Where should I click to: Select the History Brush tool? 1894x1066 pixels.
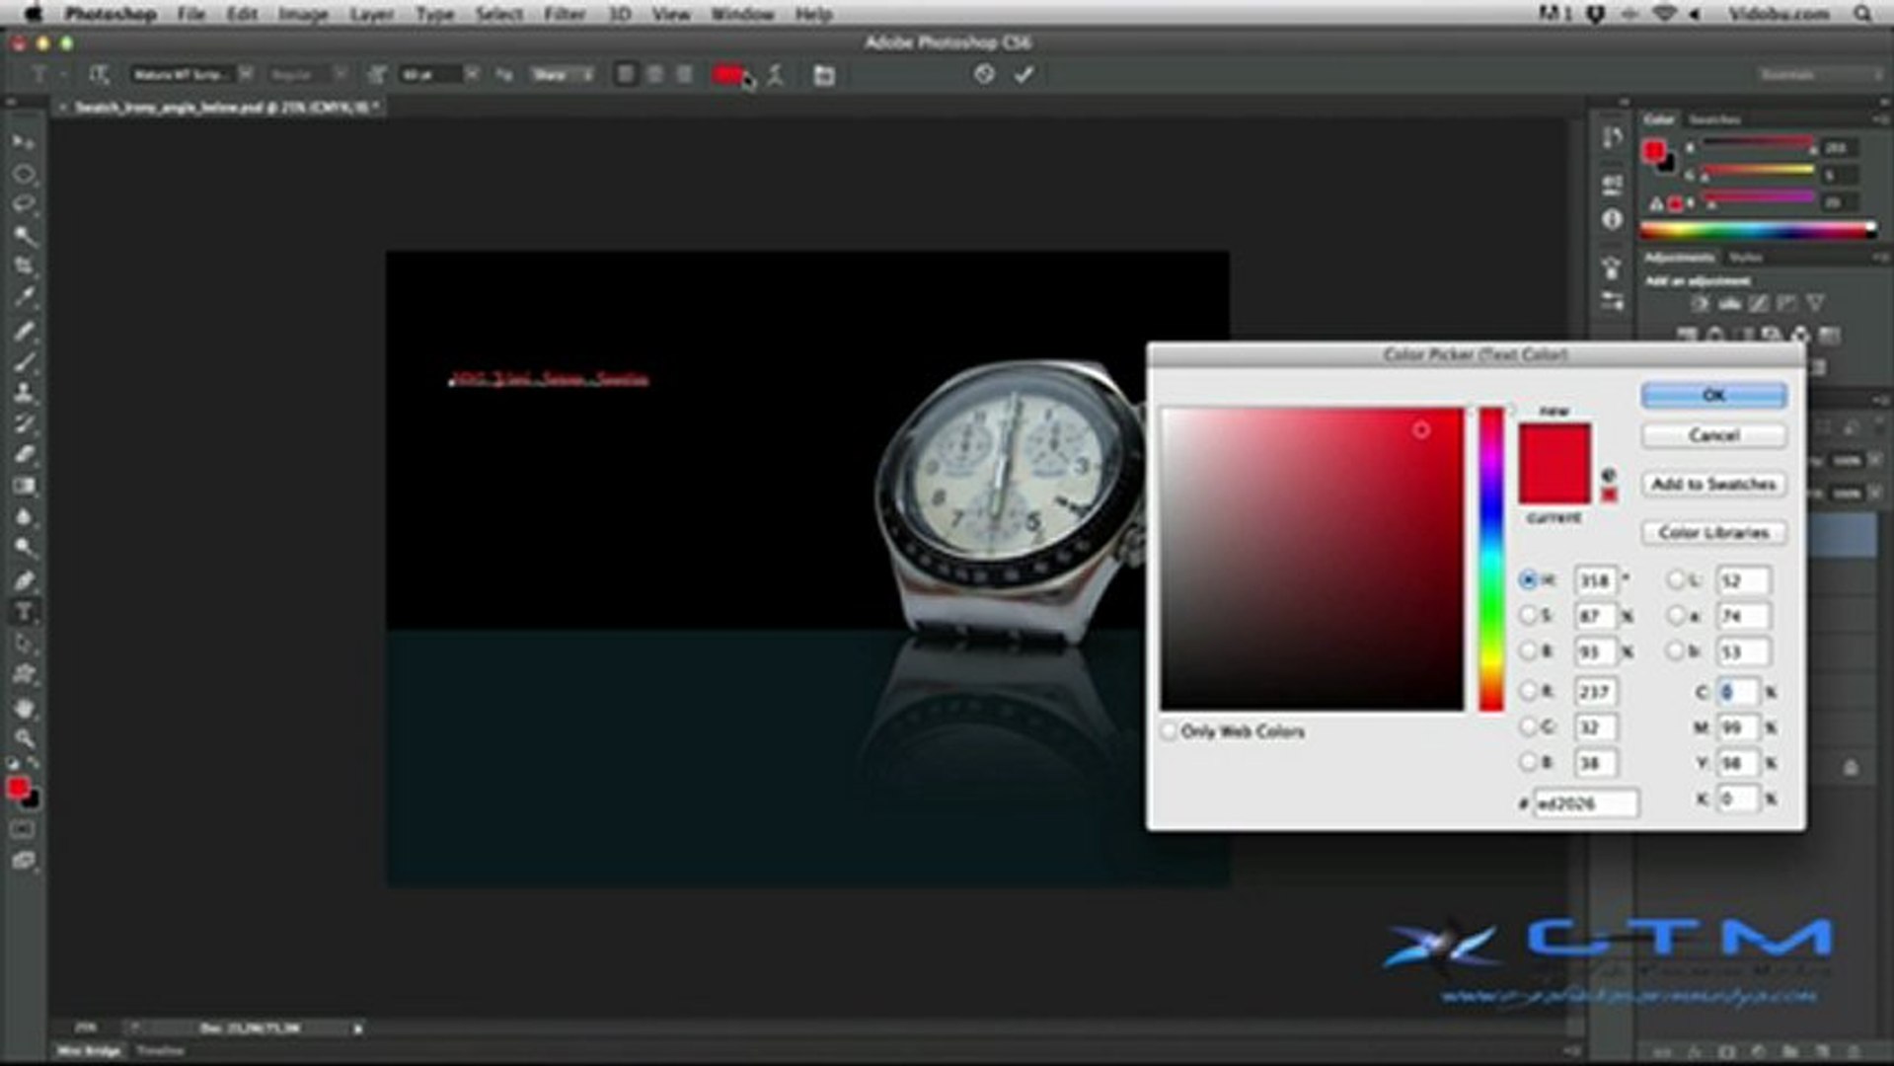pyautogui.click(x=24, y=423)
